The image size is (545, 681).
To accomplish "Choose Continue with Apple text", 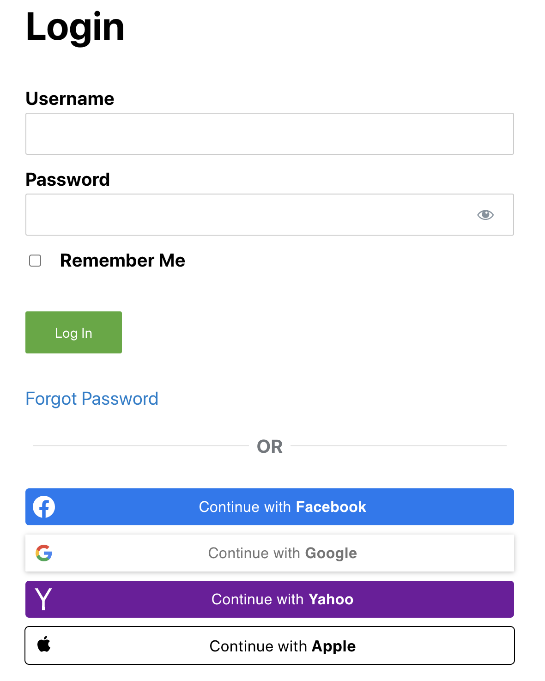I will [x=282, y=646].
